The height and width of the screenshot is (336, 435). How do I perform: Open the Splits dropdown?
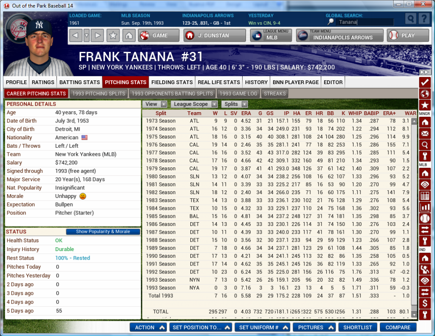[x=235, y=104]
